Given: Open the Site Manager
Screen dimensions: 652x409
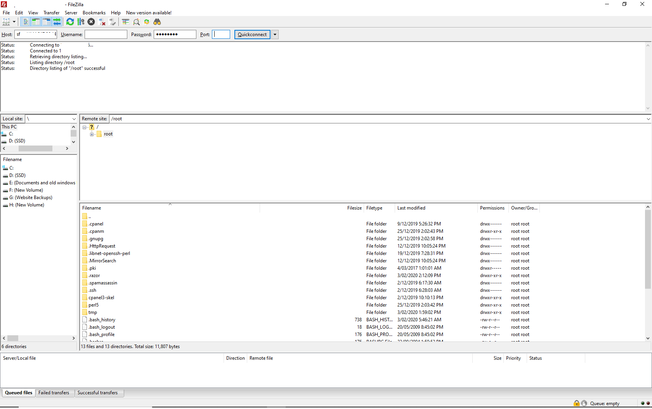Looking at the screenshot, I should pos(7,22).
